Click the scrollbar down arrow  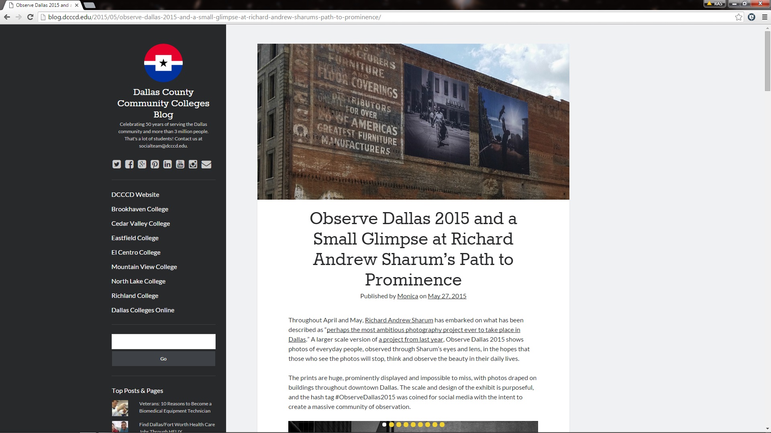click(x=767, y=429)
